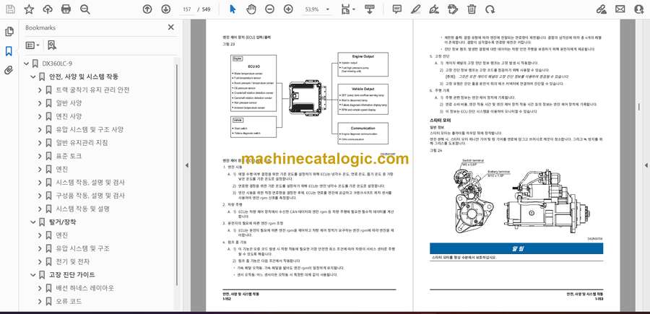The image size is (650, 314).
Task: Expand the 일반 사양 bookmark
Action: coord(40,103)
